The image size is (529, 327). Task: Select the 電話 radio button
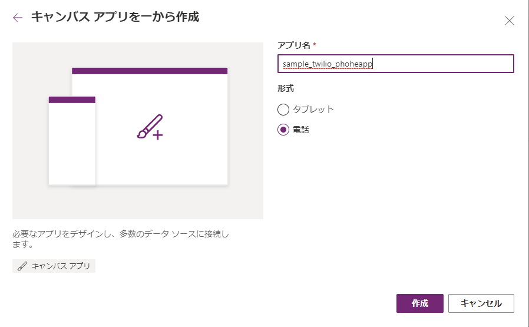click(x=283, y=130)
